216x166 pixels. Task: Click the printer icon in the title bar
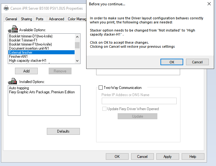6,8
